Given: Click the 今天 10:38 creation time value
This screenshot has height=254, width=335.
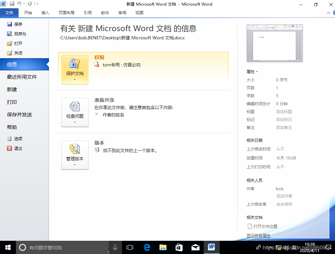Looking at the screenshot, I should point(286,158).
